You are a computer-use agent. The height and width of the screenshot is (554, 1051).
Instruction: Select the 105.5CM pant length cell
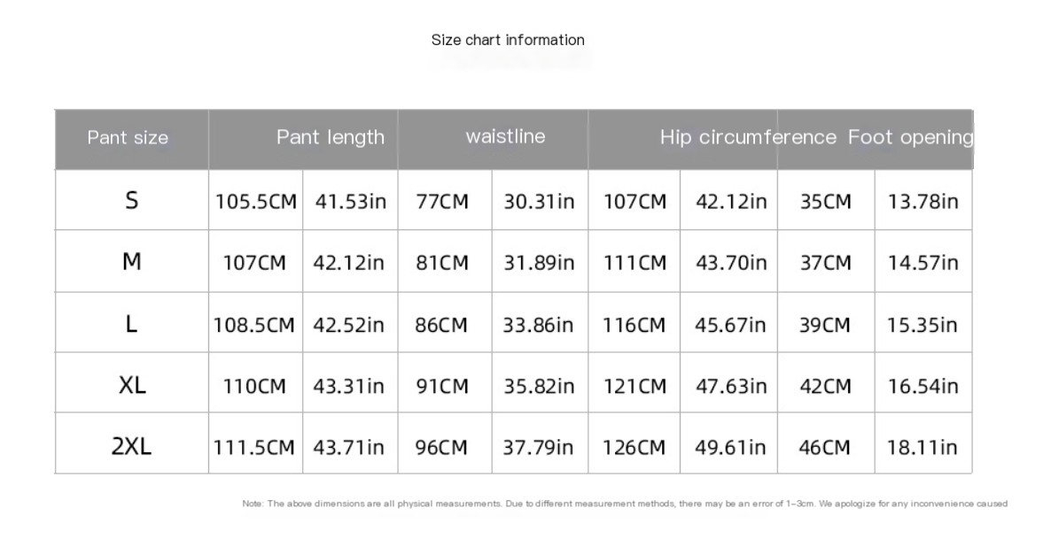click(x=255, y=202)
